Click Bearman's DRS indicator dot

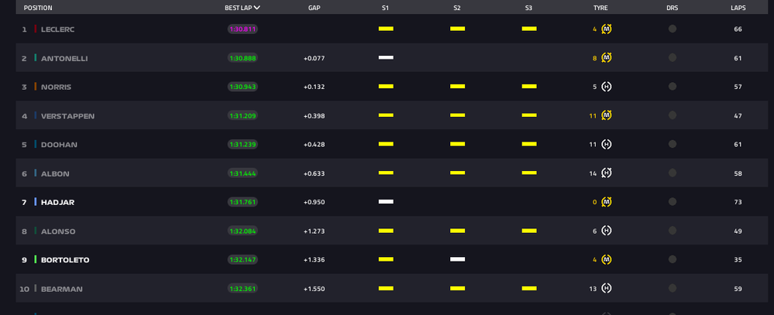coord(673,289)
